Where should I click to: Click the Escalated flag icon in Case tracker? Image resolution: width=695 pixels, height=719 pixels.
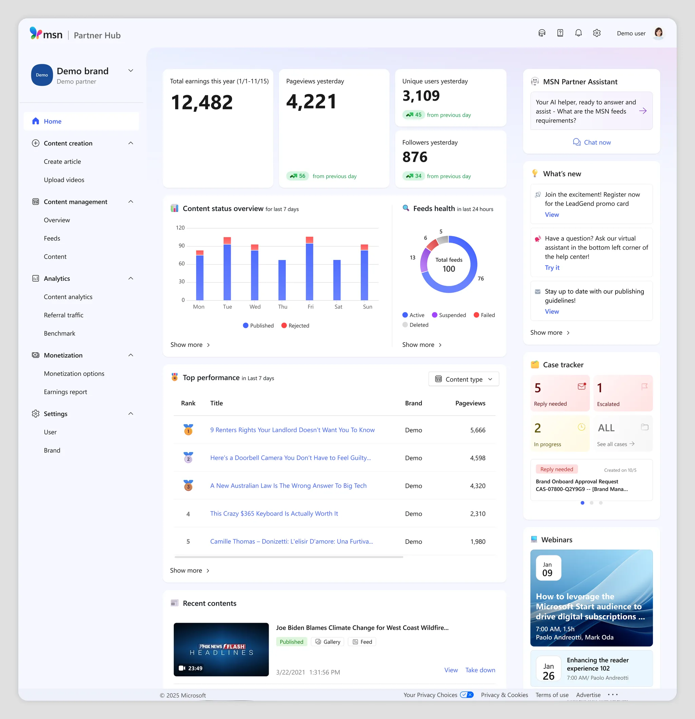[644, 386]
